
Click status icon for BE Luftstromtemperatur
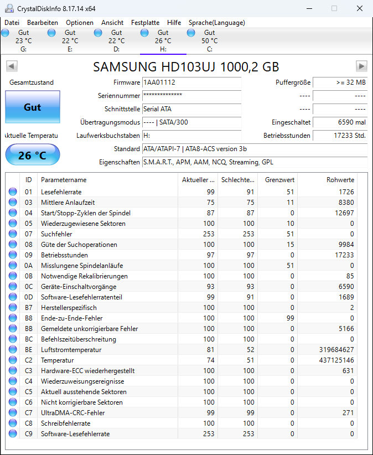(13, 350)
